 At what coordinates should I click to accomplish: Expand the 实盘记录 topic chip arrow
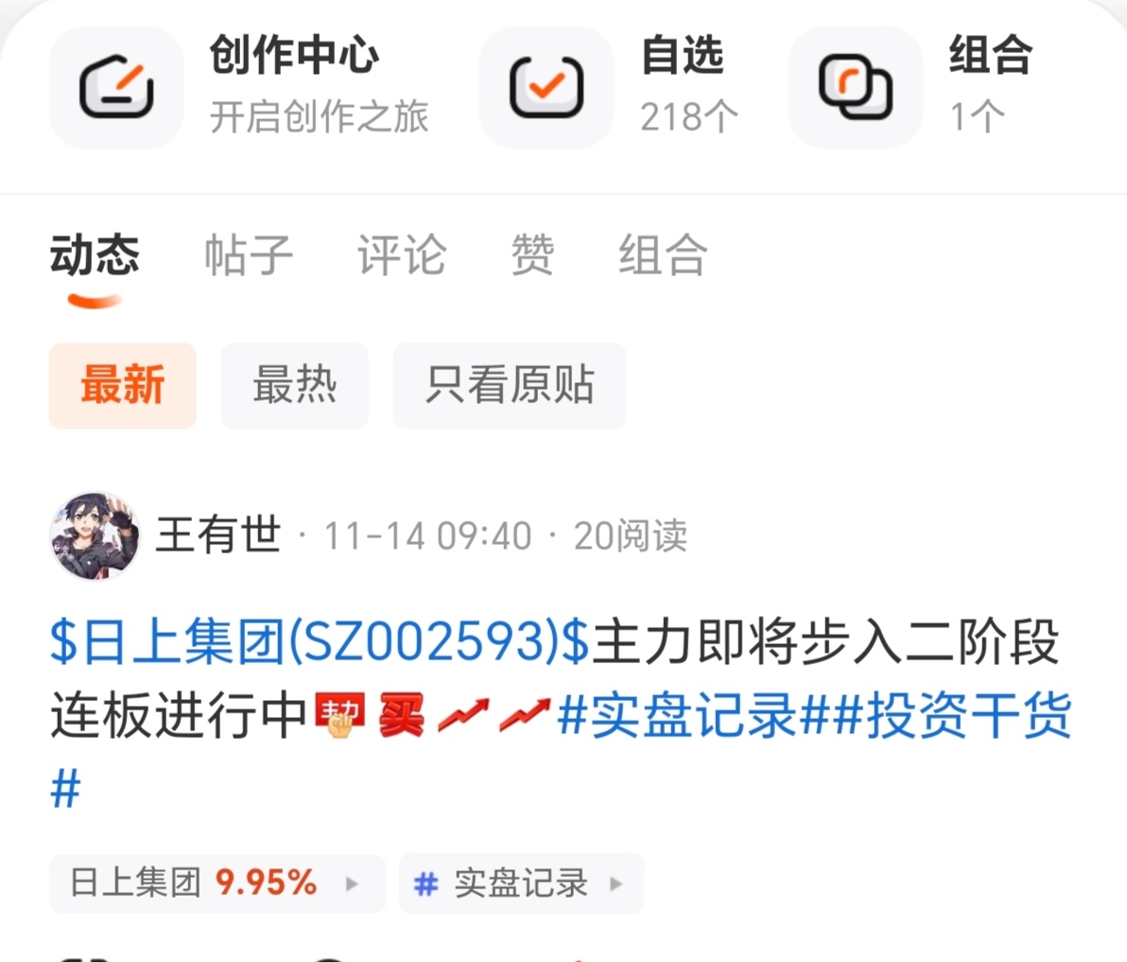616,883
